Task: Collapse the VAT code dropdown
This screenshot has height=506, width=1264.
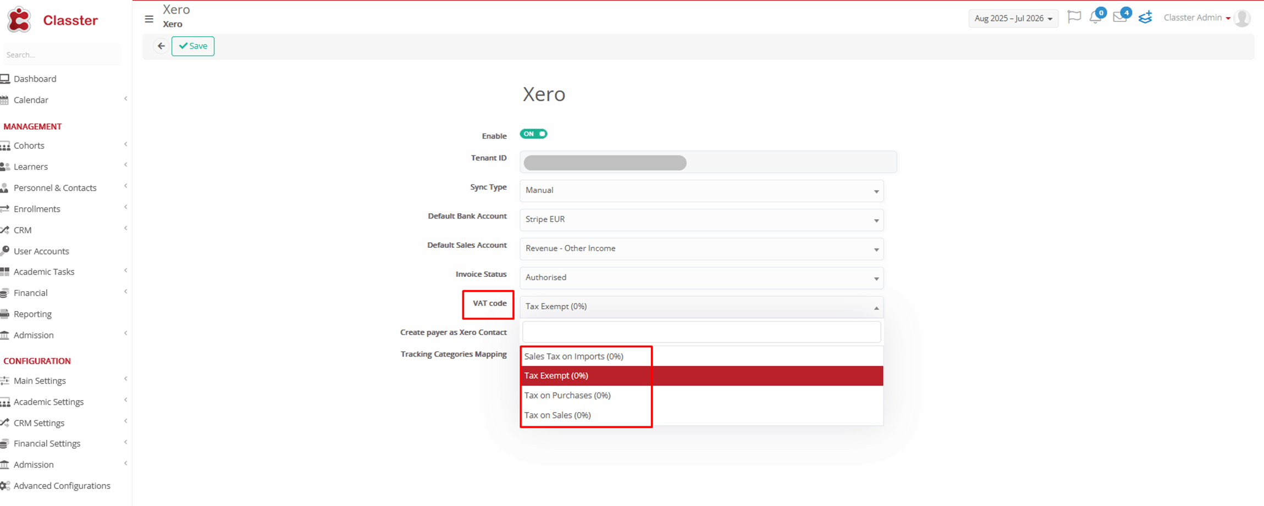Action: [702, 307]
